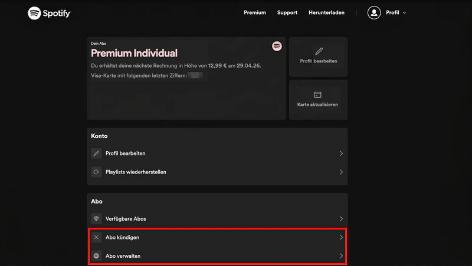Open Playlists wiederherstellen

tap(217, 172)
